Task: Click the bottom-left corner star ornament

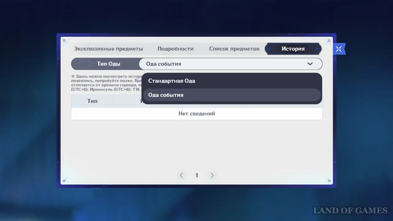Action: point(64,180)
